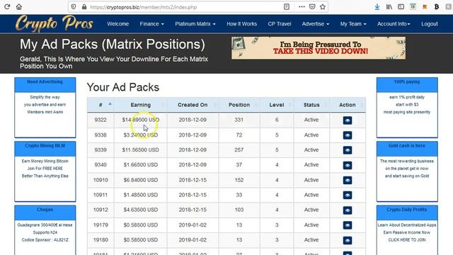Go to browser home page icon

tap(19, 6)
